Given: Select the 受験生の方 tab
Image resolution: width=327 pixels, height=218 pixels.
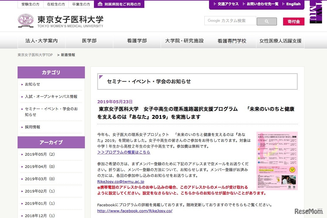Looking at the screenshot, I should pyautogui.click(x=30, y=4).
